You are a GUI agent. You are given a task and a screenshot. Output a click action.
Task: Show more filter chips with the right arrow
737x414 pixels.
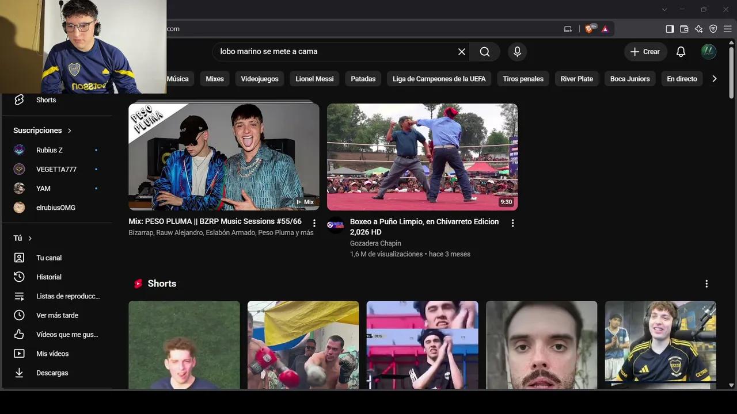click(714, 79)
